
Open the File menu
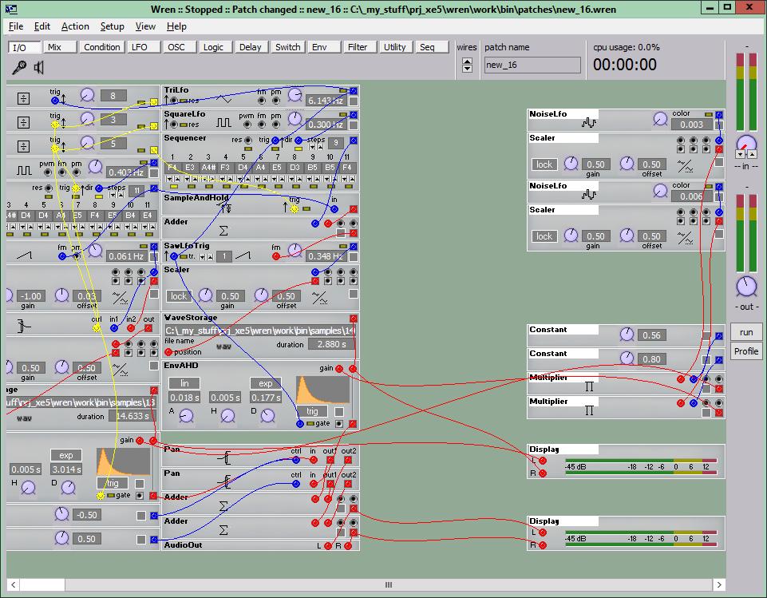click(x=16, y=26)
